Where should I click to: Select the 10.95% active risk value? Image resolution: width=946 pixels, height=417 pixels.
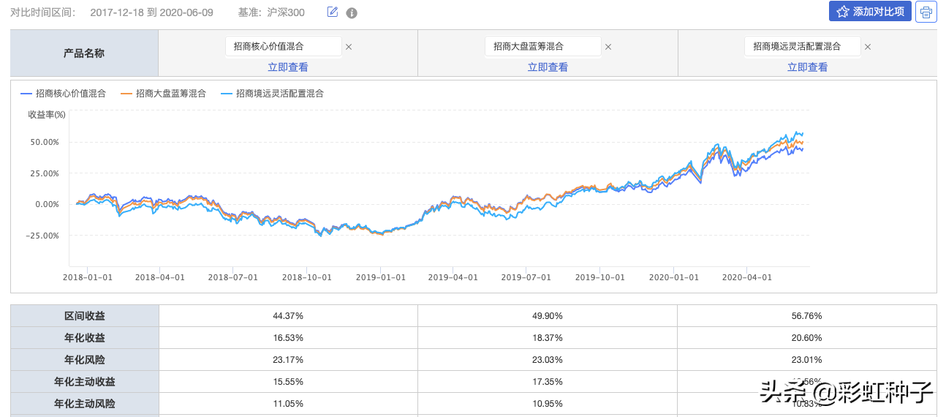click(x=548, y=404)
